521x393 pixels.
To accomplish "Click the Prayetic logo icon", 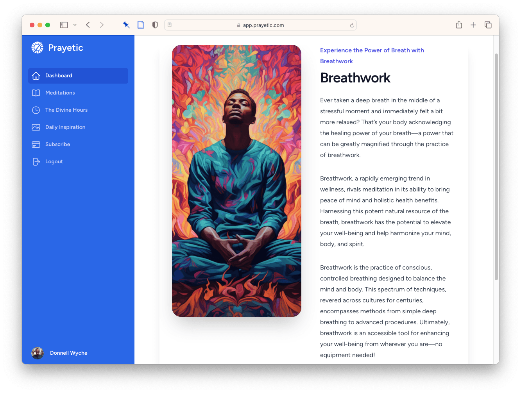I will [37, 48].
